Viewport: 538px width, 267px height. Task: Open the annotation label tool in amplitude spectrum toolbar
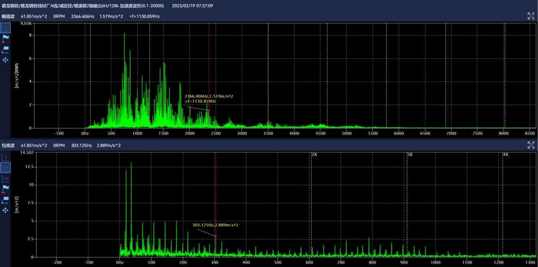tap(5, 49)
